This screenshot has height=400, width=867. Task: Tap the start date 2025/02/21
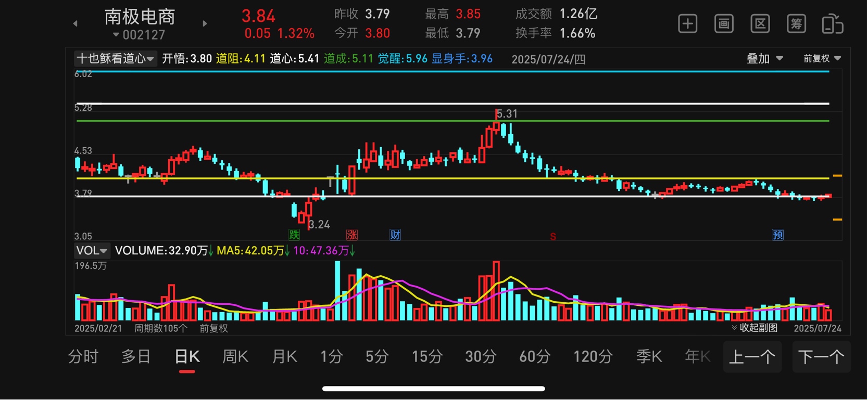coord(98,328)
